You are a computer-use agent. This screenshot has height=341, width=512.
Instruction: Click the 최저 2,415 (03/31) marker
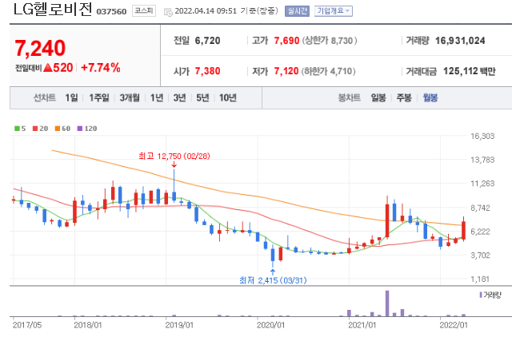tap(273, 280)
